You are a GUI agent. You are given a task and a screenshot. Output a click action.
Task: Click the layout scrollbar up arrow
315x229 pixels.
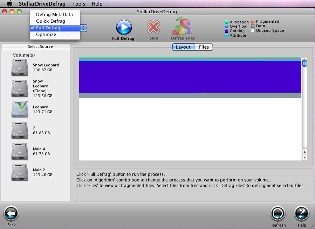[x=304, y=152]
